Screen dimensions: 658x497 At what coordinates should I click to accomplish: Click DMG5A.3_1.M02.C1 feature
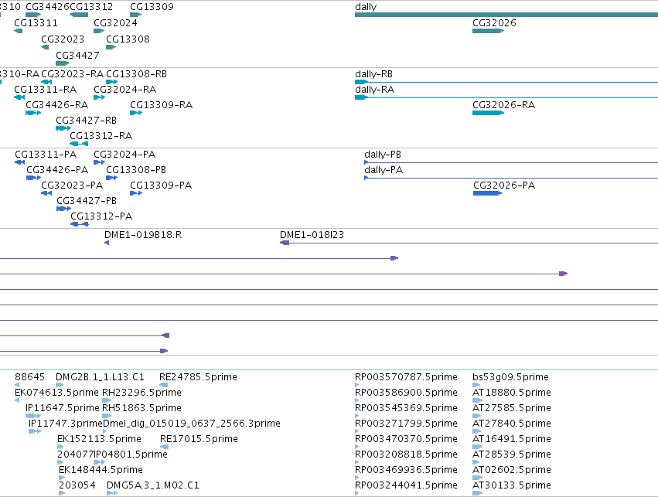tap(112, 494)
